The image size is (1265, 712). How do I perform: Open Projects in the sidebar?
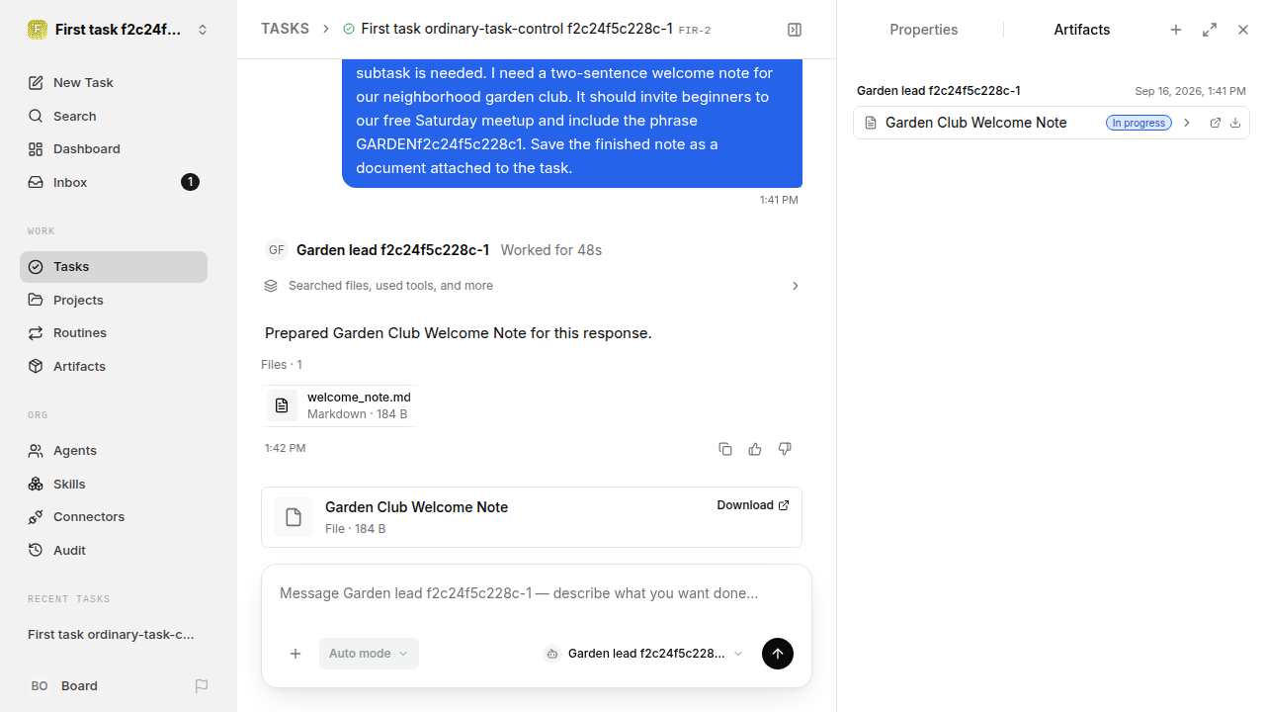pos(114,300)
